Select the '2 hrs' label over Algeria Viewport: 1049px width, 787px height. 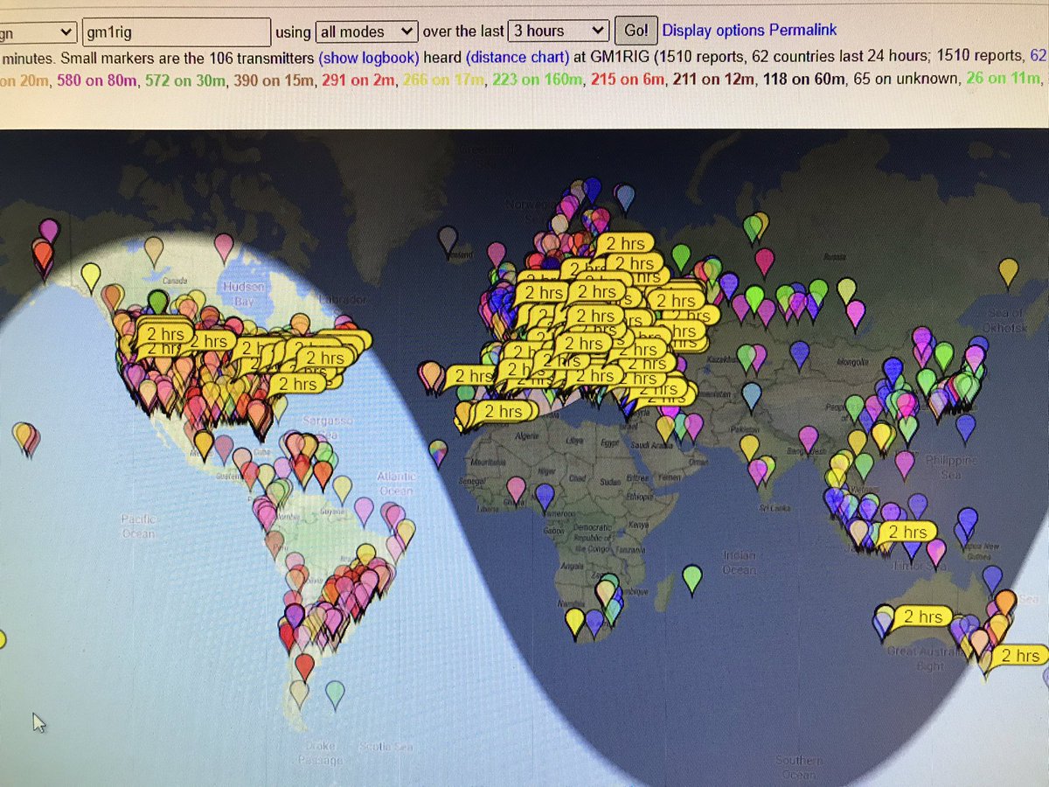(x=502, y=411)
